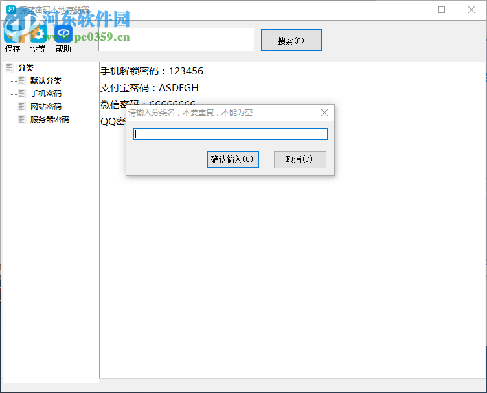Viewport: 487px width, 393px height.
Task: Click the app logo icon in title bar
Action: pyautogui.click(x=11, y=10)
